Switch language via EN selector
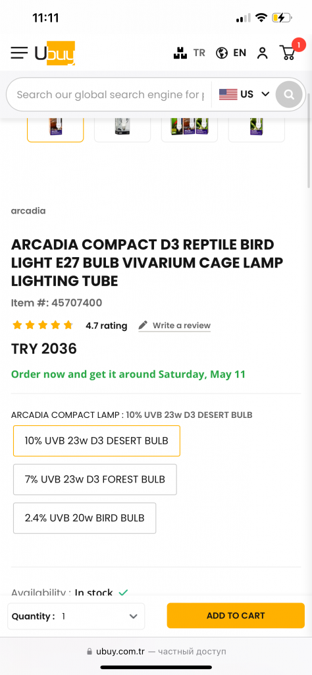Image resolution: width=312 pixels, height=675 pixels. pyautogui.click(x=240, y=53)
